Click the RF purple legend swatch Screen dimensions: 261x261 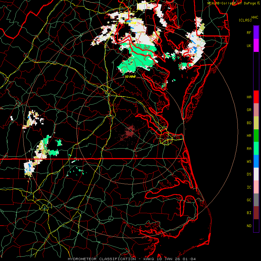tap(256, 32)
